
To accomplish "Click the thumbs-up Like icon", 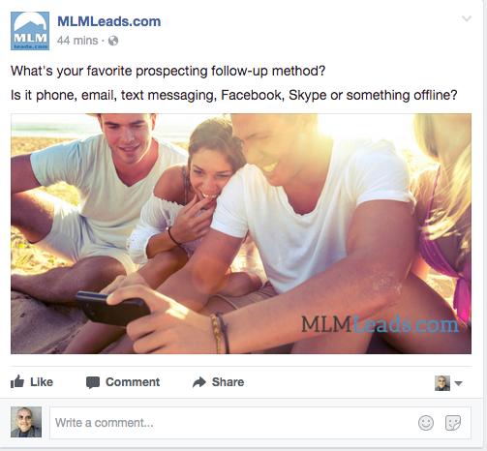I will click(x=17, y=381).
